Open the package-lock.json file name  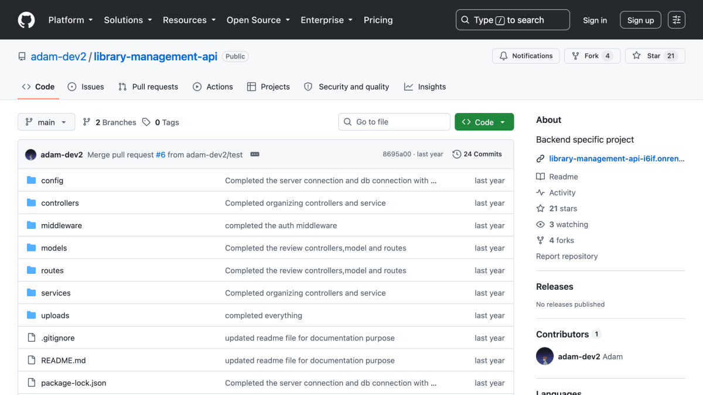point(73,383)
